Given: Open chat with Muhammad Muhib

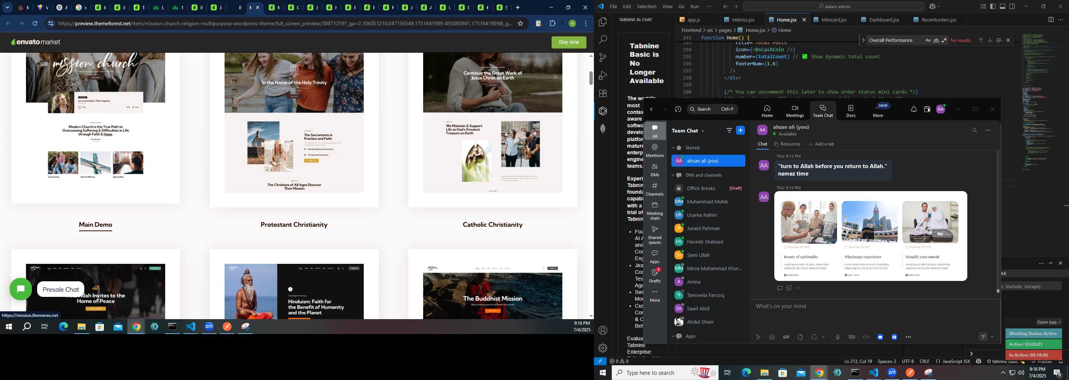Looking at the screenshot, I should coord(708,202).
